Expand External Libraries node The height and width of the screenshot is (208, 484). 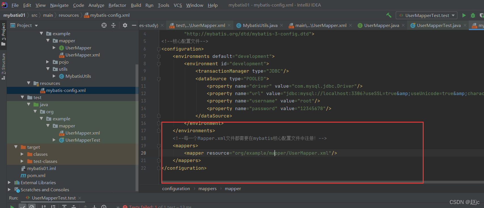coord(9,182)
